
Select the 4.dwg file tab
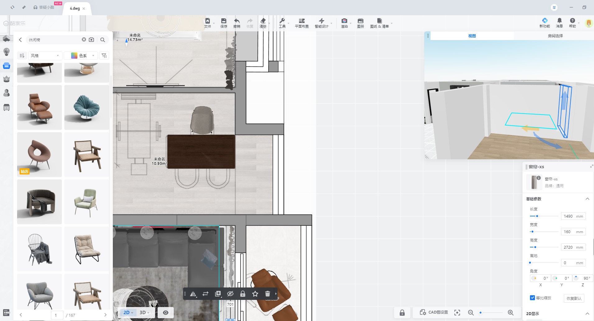[x=75, y=8]
